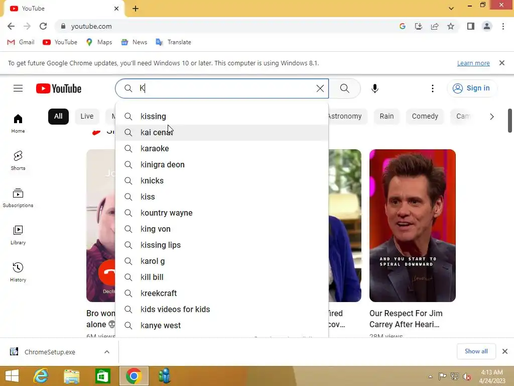Open Gmail bookmark
This screenshot has width=514, height=386.
click(x=21, y=42)
